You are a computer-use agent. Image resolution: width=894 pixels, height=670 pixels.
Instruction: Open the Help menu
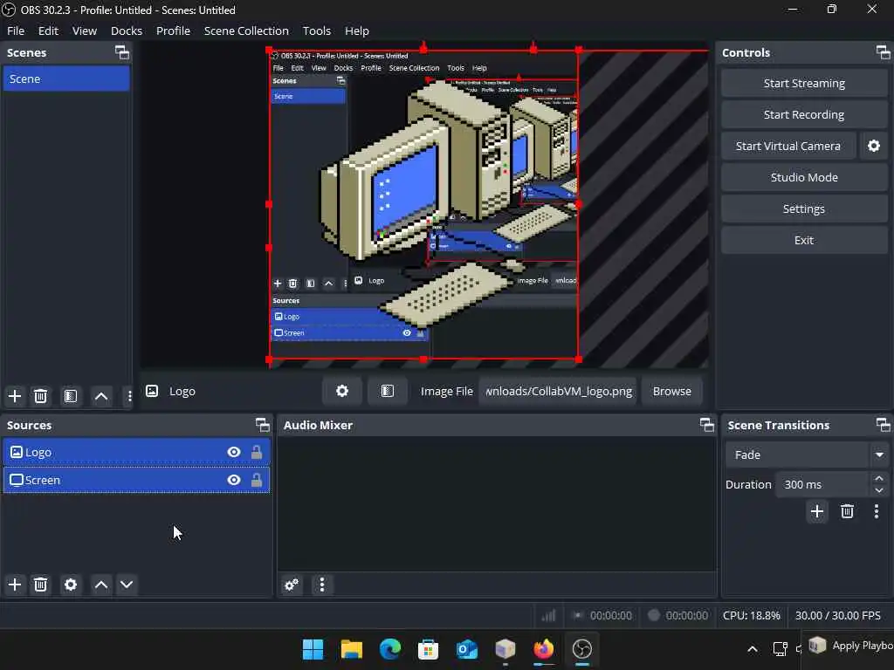357,31
